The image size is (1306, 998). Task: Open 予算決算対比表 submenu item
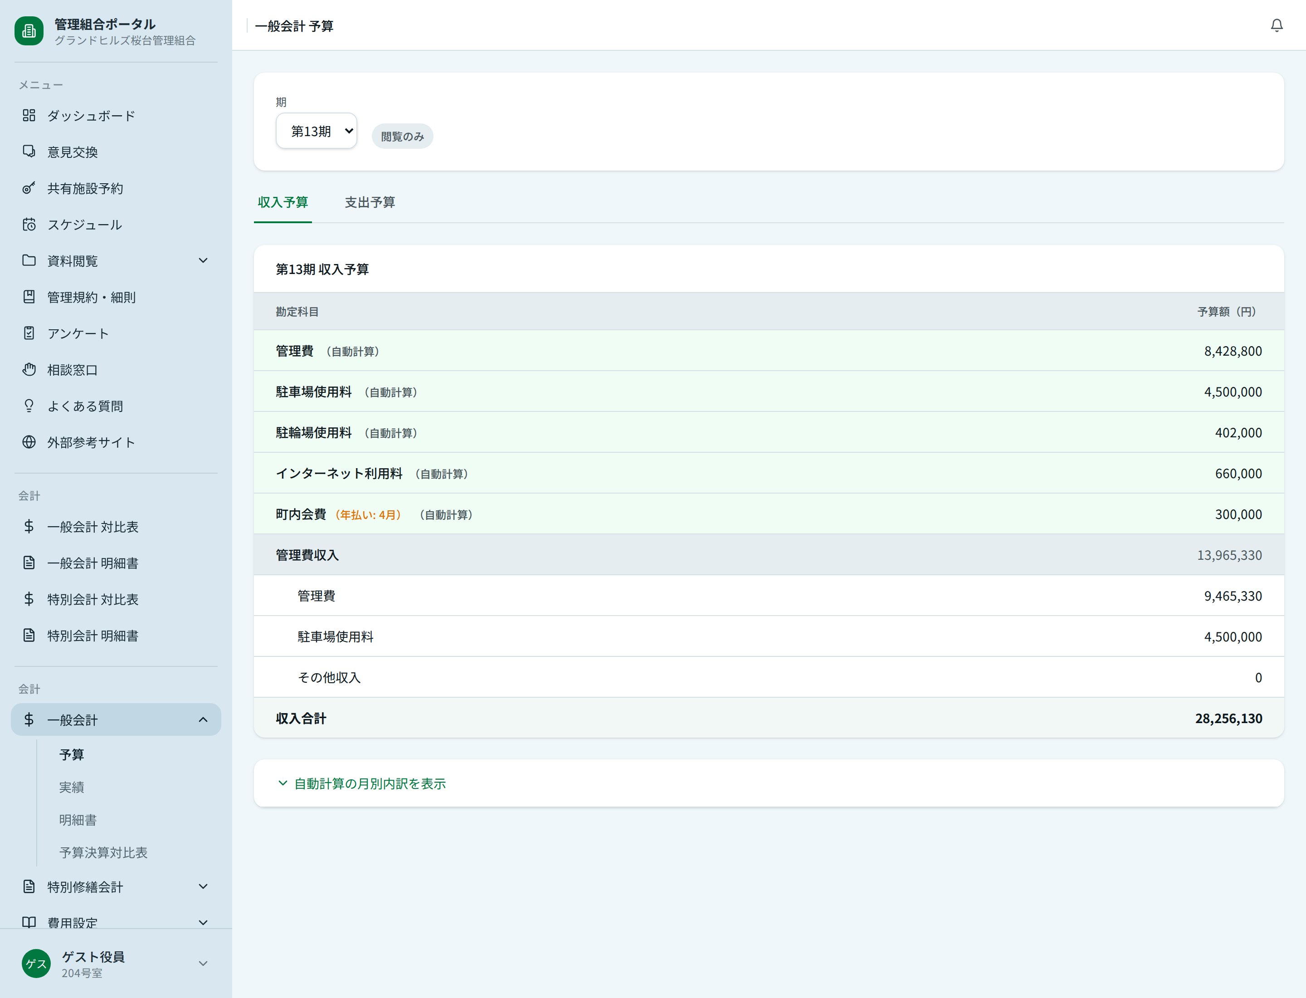pos(103,852)
